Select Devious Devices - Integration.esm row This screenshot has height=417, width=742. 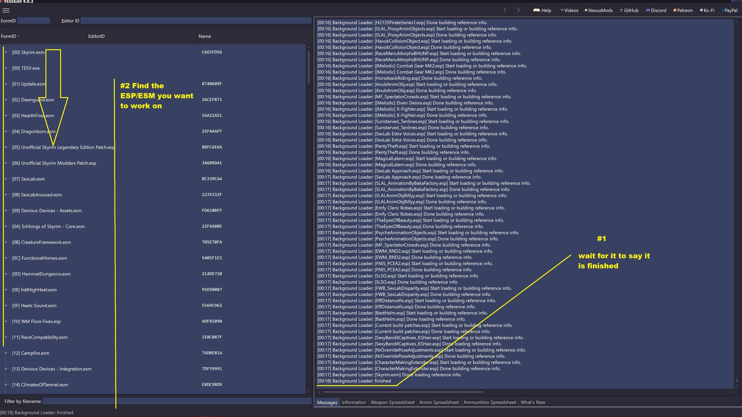(153, 369)
